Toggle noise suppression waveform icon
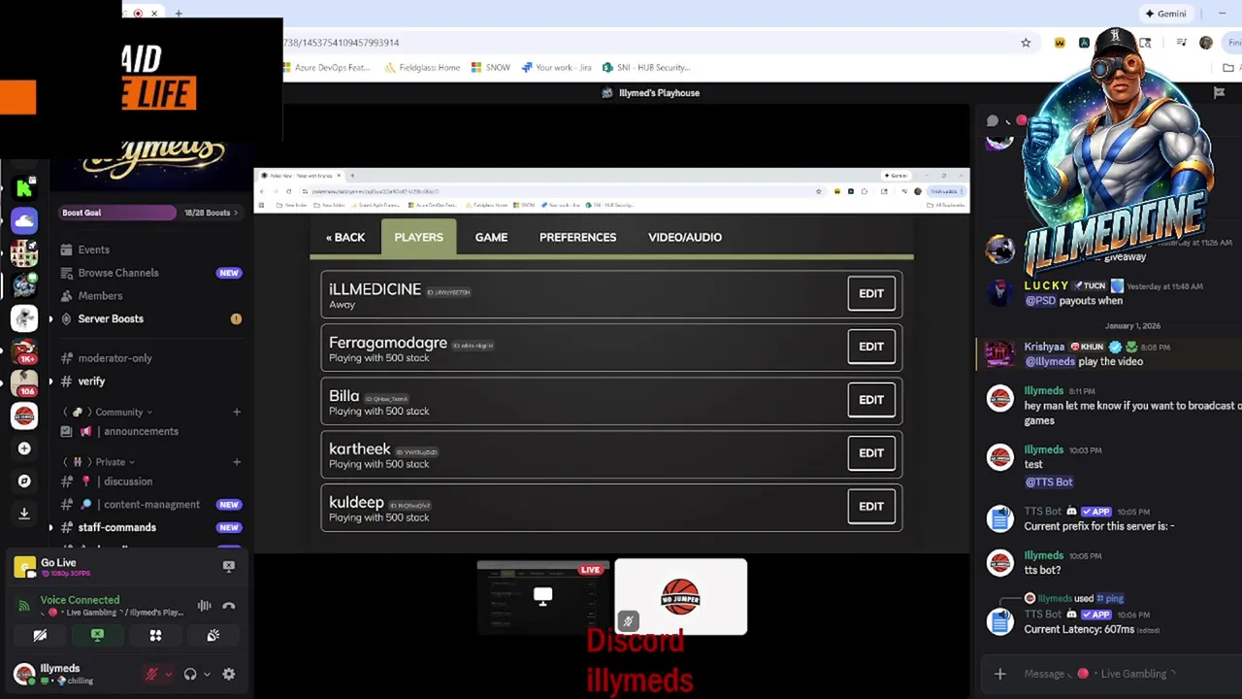This screenshot has width=1242, height=699. (x=205, y=606)
